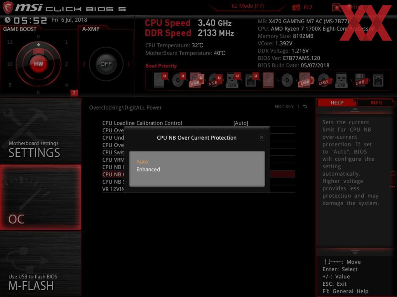Click the CPU Temperature 32°C reading
The height and width of the screenshot is (297, 397).
click(x=174, y=45)
